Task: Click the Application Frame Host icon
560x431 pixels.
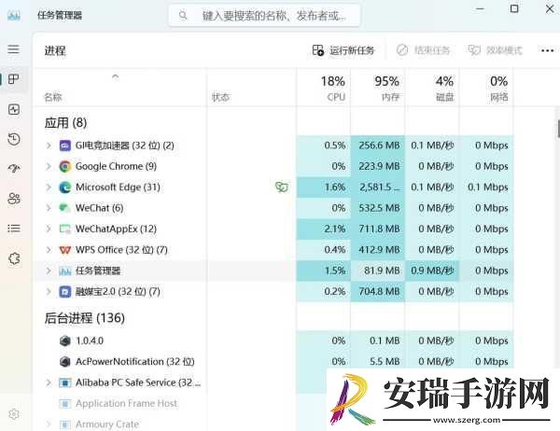Action: point(65,404)
